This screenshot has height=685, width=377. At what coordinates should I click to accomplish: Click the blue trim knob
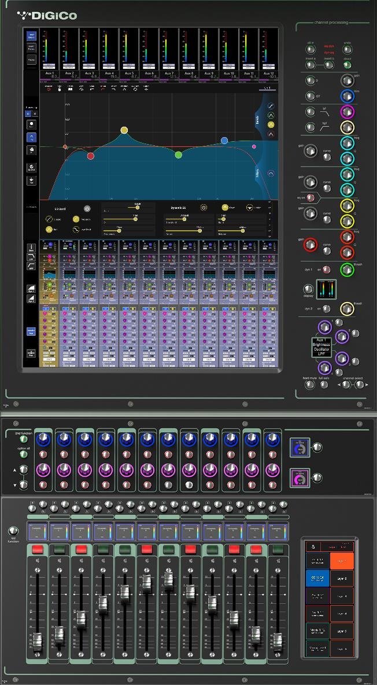point(348,97)
